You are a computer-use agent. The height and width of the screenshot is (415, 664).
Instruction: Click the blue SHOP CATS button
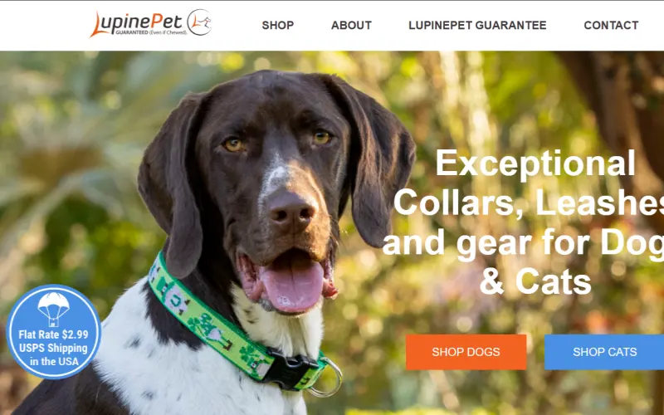(604, 352)
